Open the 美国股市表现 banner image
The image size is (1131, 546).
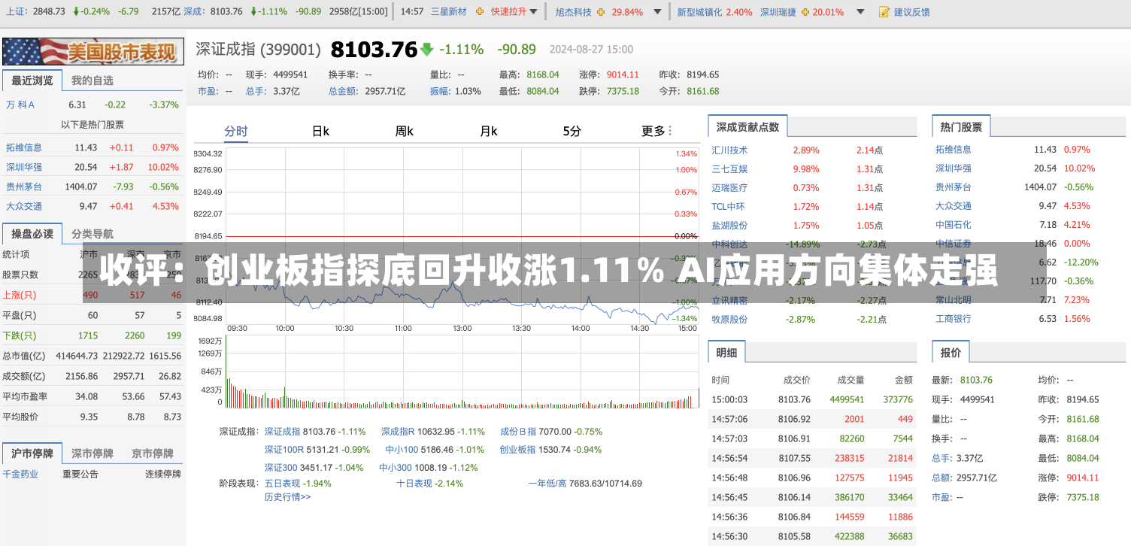pos(92,51)
